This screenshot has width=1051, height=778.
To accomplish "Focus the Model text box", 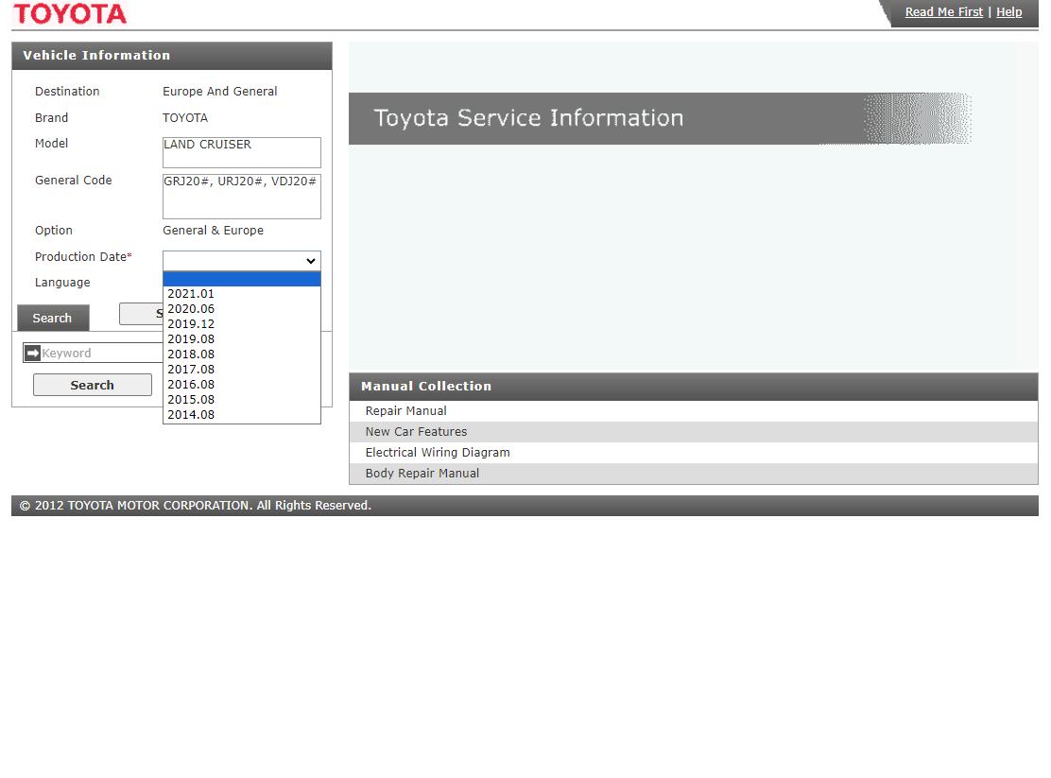I will (x=241, y=152).
